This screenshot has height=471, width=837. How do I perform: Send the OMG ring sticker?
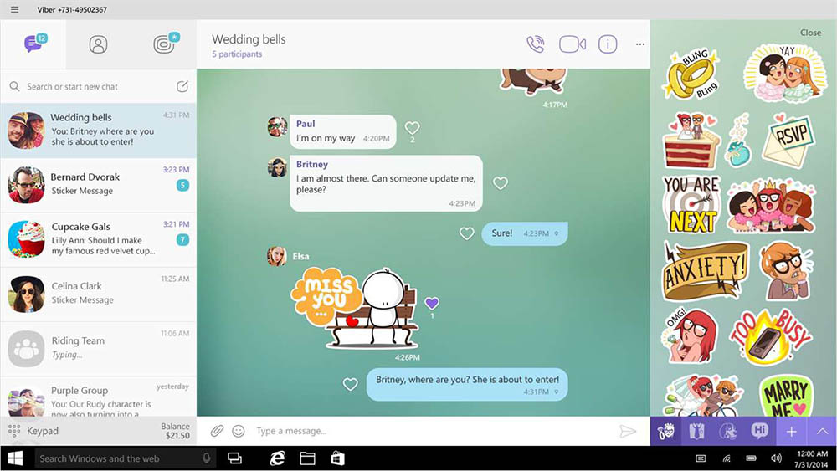point(690,335)
